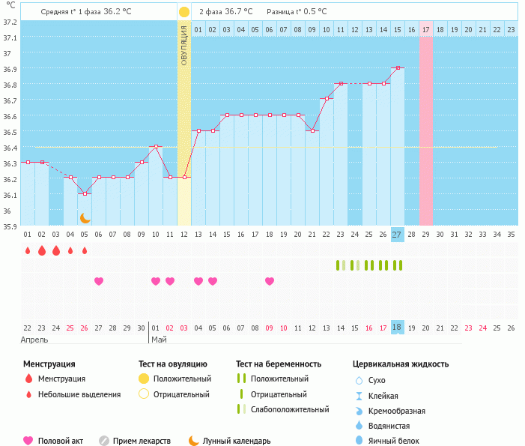Image resolution: width=525 pixels, height=446 pixels.
Task: Select the highlighted cycle day 27 cell
Action: [x=397, y=235]
